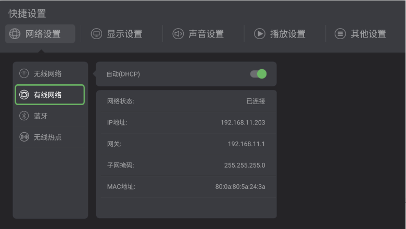Click the Ethernet icon beside 有线网络
Viewport: 406px width, 229px height.
pyautogui.click(x=24, y=95)
